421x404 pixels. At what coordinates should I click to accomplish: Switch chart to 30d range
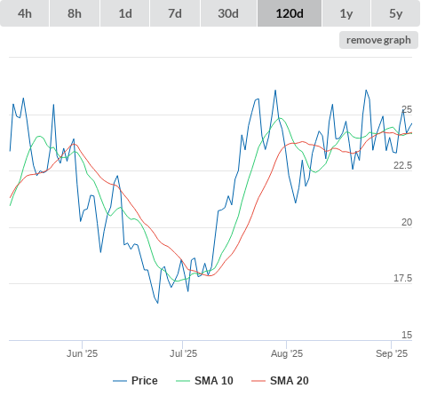pos(228,13)
